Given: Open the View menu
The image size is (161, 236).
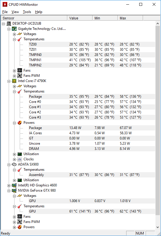Looking at the screenshot, I should (15, 12).
